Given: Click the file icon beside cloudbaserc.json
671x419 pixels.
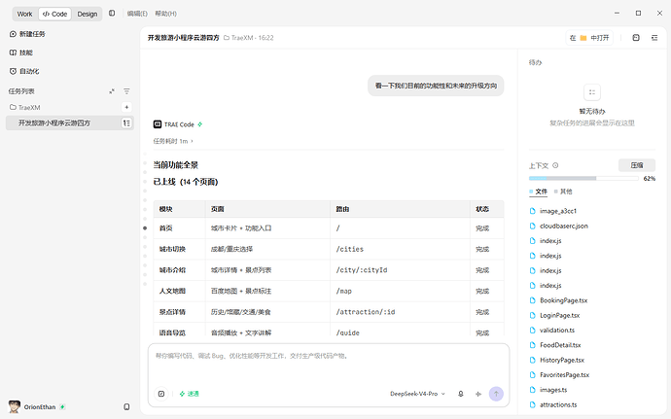Looking at the screenshot, I should [x=533, y=226].
